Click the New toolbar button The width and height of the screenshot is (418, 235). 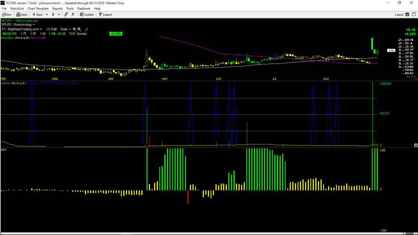click(7, 15)
